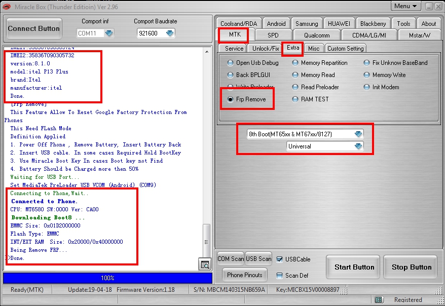Switch to the MTK tab

point(235,34)
